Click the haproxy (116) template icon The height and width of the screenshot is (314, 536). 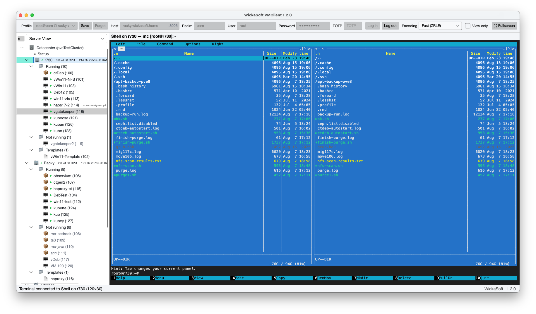pos(46,279)
